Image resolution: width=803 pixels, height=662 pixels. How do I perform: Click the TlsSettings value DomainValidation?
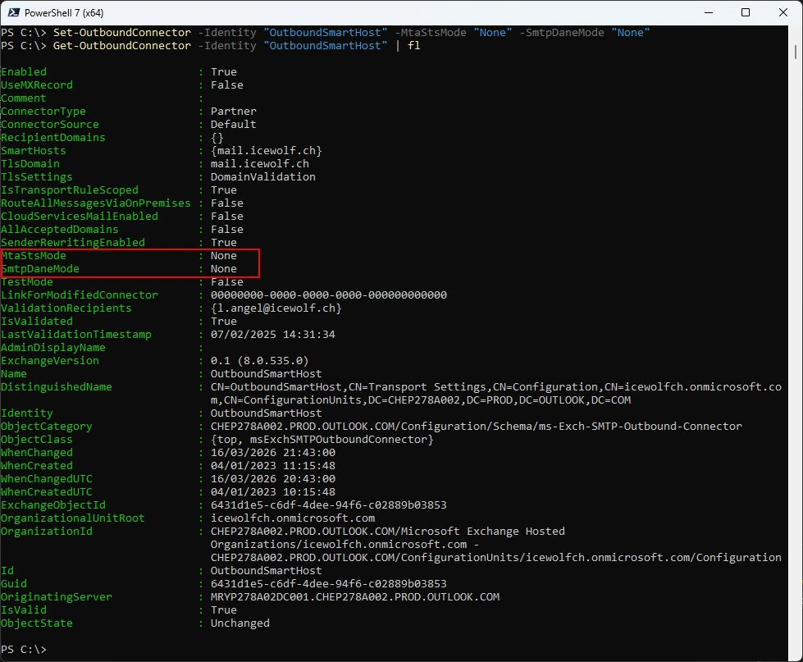[262, 177]
